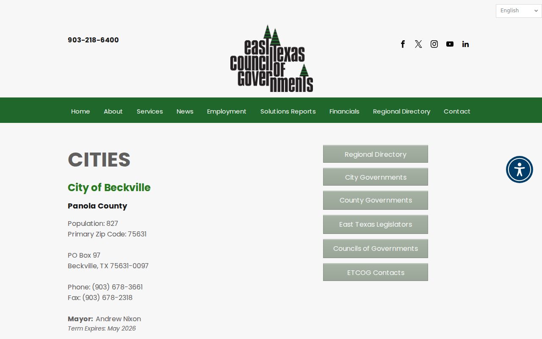Open the Services menu item
The image size is (542, 339).
pyautogui.click(x=150, y=111)
